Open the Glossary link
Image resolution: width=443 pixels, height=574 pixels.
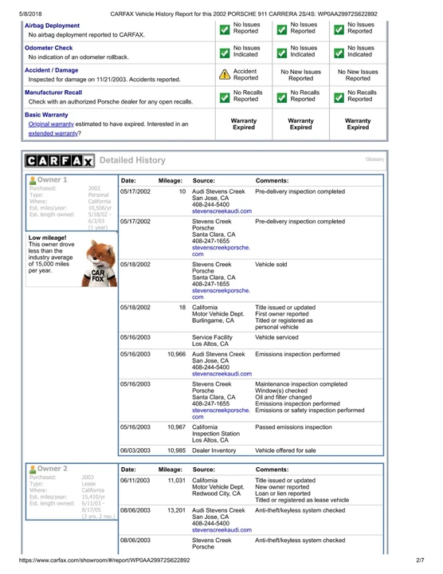coord(374,159)
